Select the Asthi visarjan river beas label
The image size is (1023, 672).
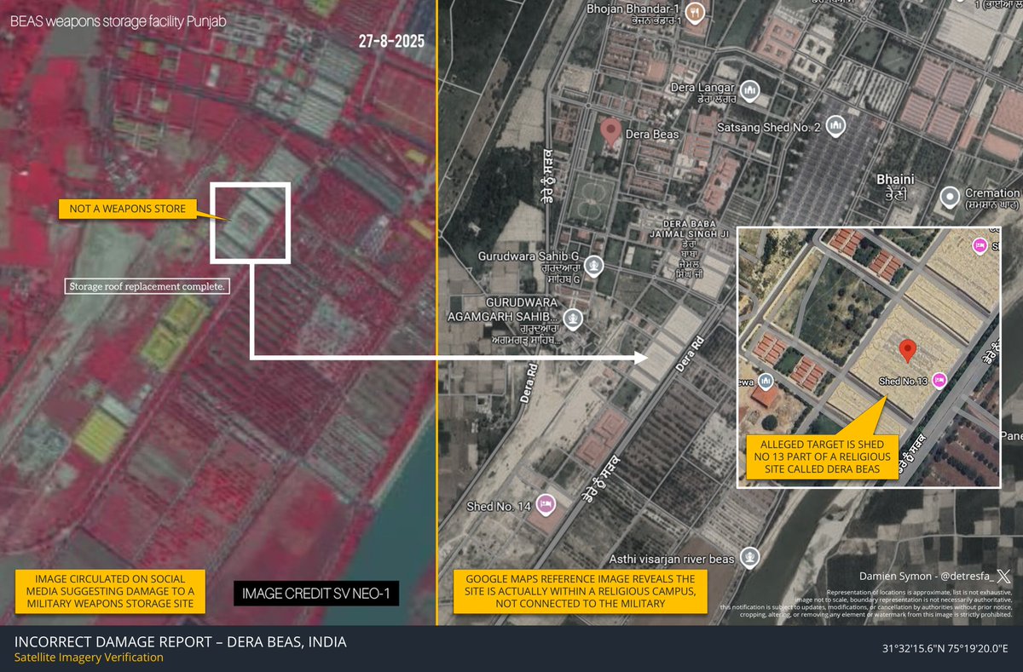pos(670,559)
